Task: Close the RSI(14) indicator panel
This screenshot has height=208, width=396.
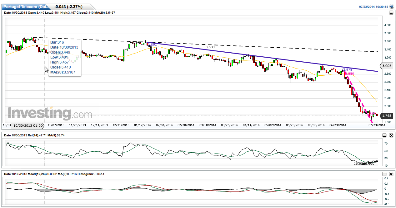Action: click(391, 135)
